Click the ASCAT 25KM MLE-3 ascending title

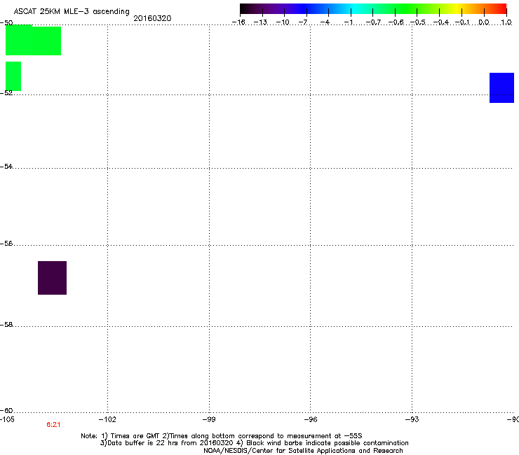pyautogui.click(x=72, y=12)
